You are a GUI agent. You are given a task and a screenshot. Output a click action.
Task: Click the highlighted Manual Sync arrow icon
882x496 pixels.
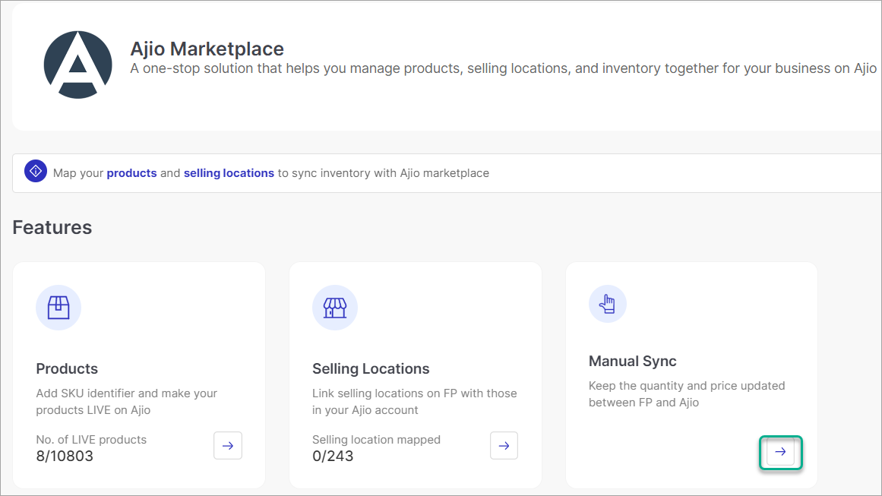pos(780,452)
